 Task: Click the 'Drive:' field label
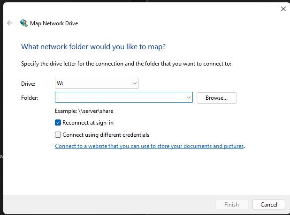pyautogui.click(x=28, y=83)
